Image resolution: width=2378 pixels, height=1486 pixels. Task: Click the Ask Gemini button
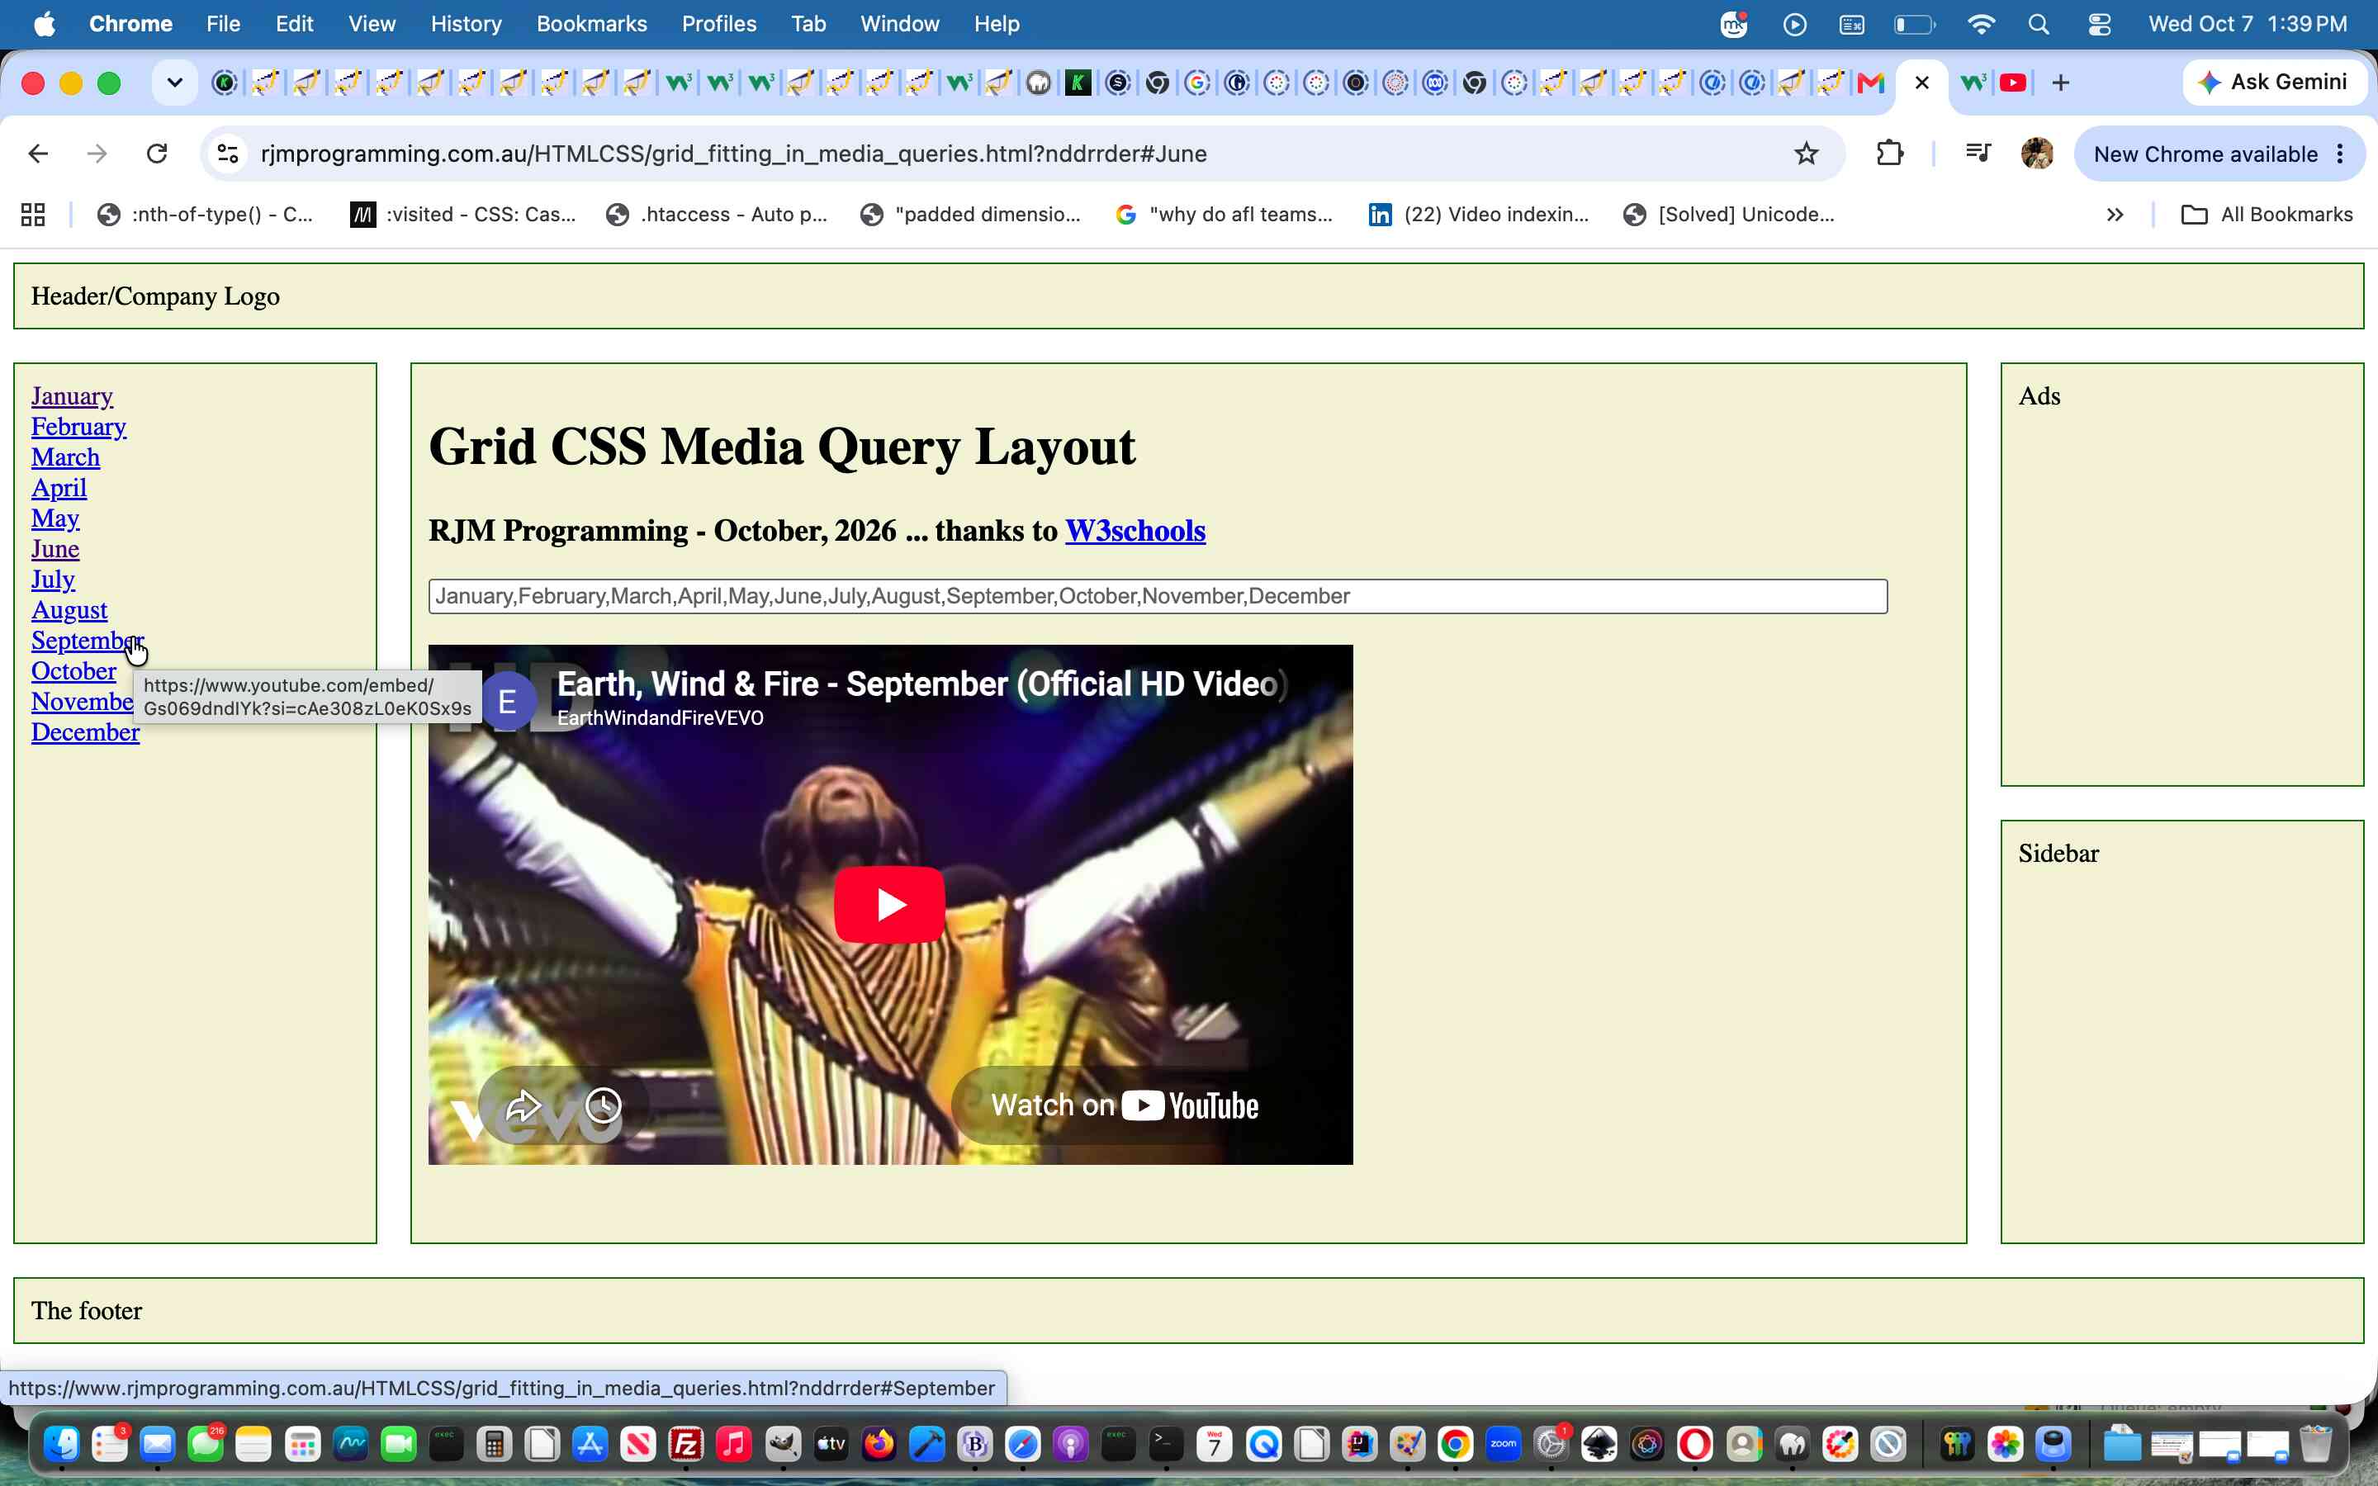[2273, 83]
